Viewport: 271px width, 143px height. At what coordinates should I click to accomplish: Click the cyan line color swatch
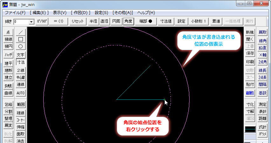tap(250, 129)
